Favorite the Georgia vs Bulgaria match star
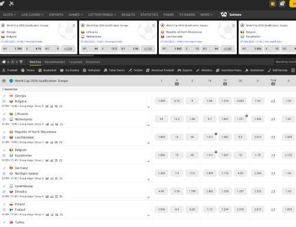Viewport: 296px width, 227px height. tap(4, 101)
